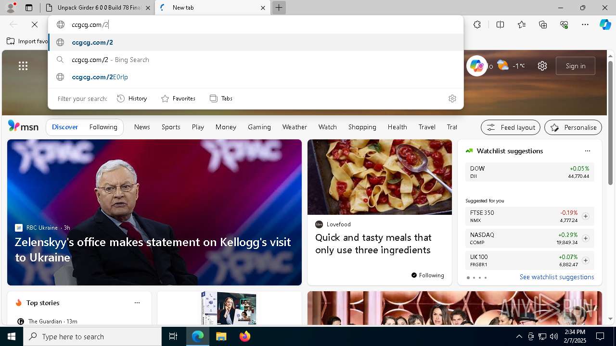This screenshot has width=616, height=346.
Task: Open the Play category
Action: point(198,127)
